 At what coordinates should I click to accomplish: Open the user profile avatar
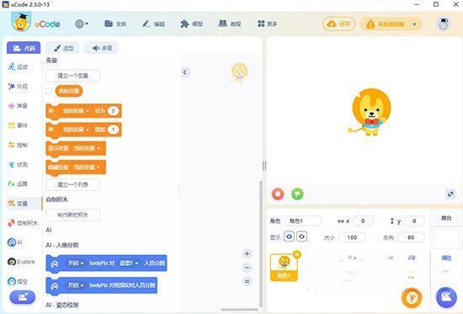pyautogui.click(x=443, y=24)
